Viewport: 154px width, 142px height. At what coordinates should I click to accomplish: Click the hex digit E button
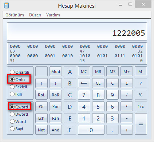[x=70, y=118]
